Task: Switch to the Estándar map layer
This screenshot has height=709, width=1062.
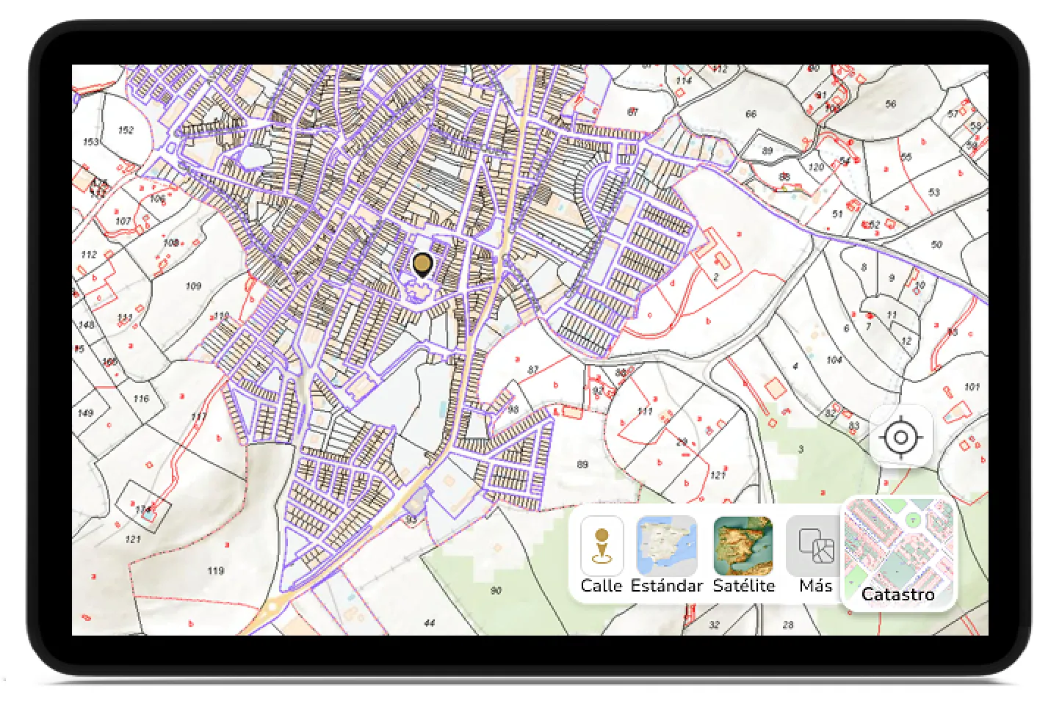Action: [666, 547]
